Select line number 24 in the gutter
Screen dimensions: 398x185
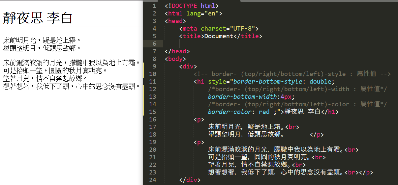pyautogui.click(x=153, y=180)
